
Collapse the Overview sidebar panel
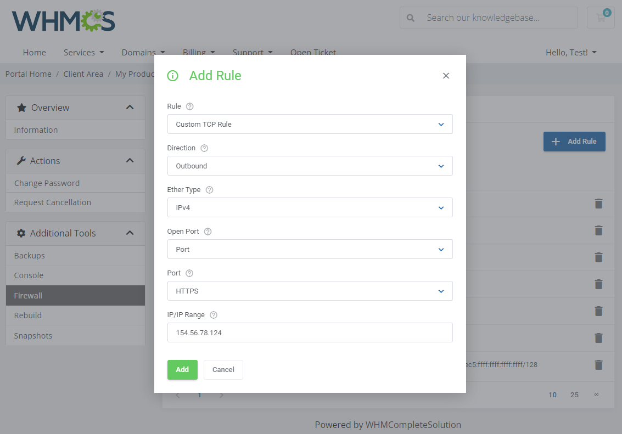click(130, 108)
